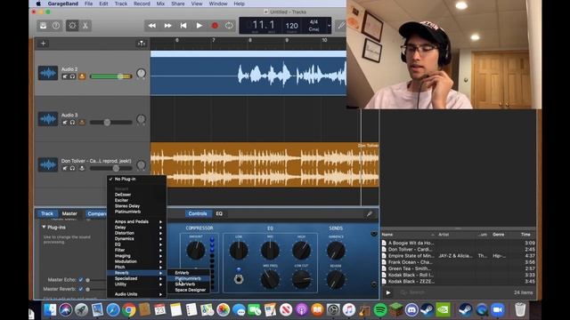Open the Quick Help question mark button
Image resolution: width=570 pixels, height=320 pixels.
click(56, 26)
